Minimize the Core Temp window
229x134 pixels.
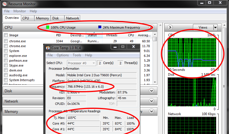115,47
